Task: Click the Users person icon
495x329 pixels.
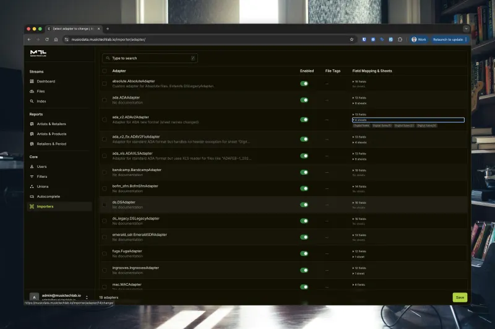Action: click(32, 167)
